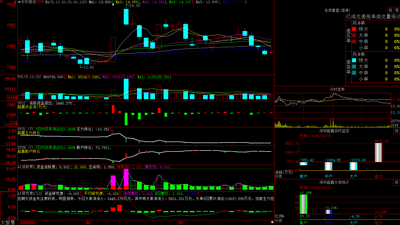Open 设 settings for 深市超赢分类统计
Screen dimensions: 400x225
(397, 182)
